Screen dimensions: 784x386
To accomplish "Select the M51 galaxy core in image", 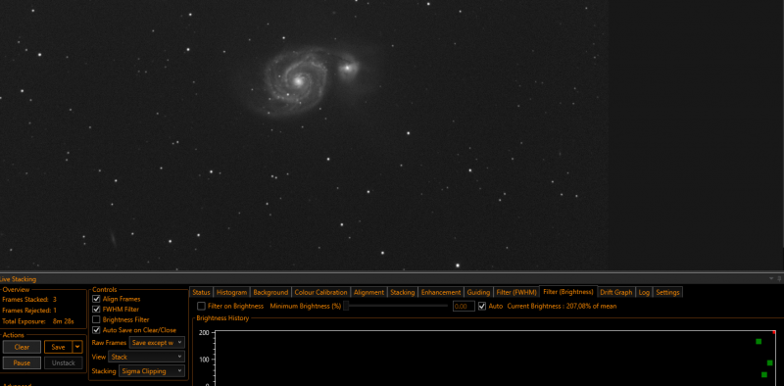I will coord(299,80).
